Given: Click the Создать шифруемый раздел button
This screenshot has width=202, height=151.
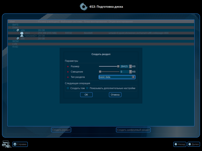Looking at the screenshot, I should [133, 130].
